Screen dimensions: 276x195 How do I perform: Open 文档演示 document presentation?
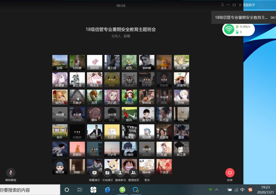(107, 173)
